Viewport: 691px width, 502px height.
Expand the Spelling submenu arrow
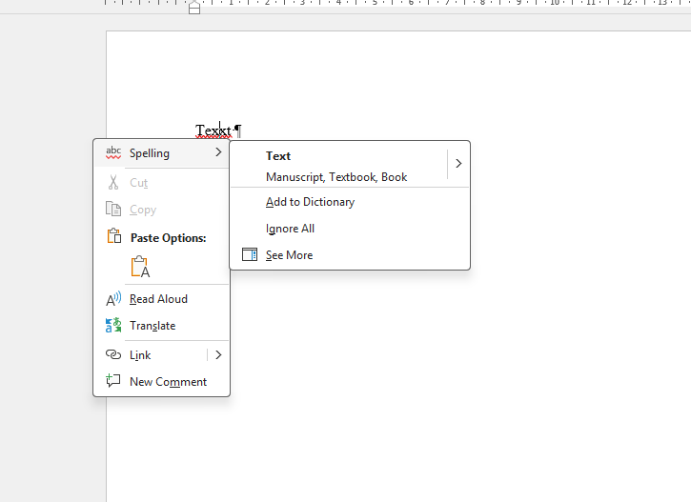(x=218, y=152)
